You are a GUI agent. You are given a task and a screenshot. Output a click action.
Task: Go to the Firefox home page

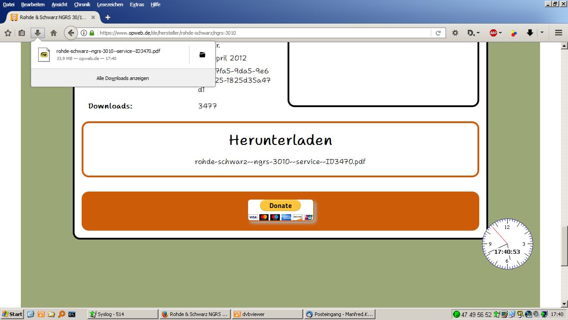coord(54,33)
